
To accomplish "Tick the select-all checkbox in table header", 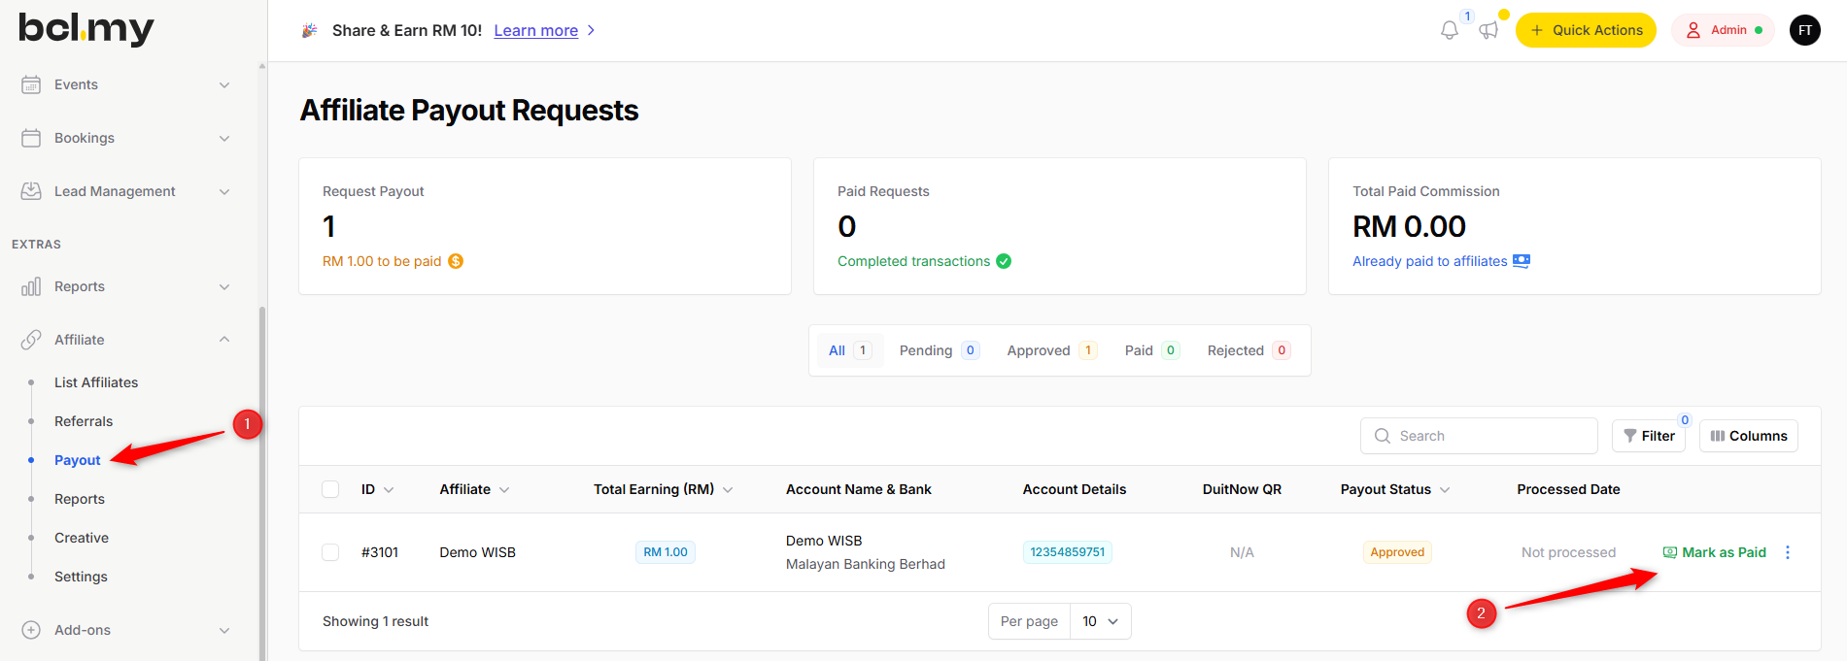I will pyautogui.click(x=330, y=489).
